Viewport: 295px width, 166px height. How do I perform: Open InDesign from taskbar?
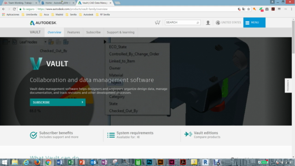pyautogui.click(x=171, y=162)
